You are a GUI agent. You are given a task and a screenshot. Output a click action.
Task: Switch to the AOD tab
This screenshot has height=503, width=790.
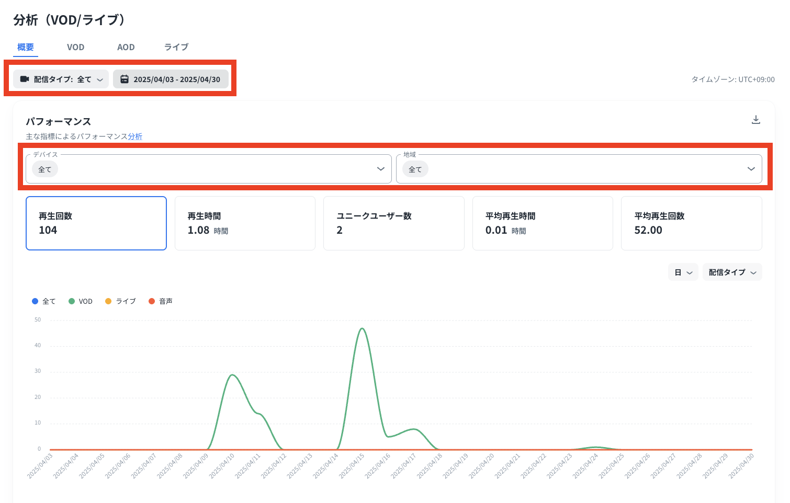pyautogui.click(x=126, y=47)
